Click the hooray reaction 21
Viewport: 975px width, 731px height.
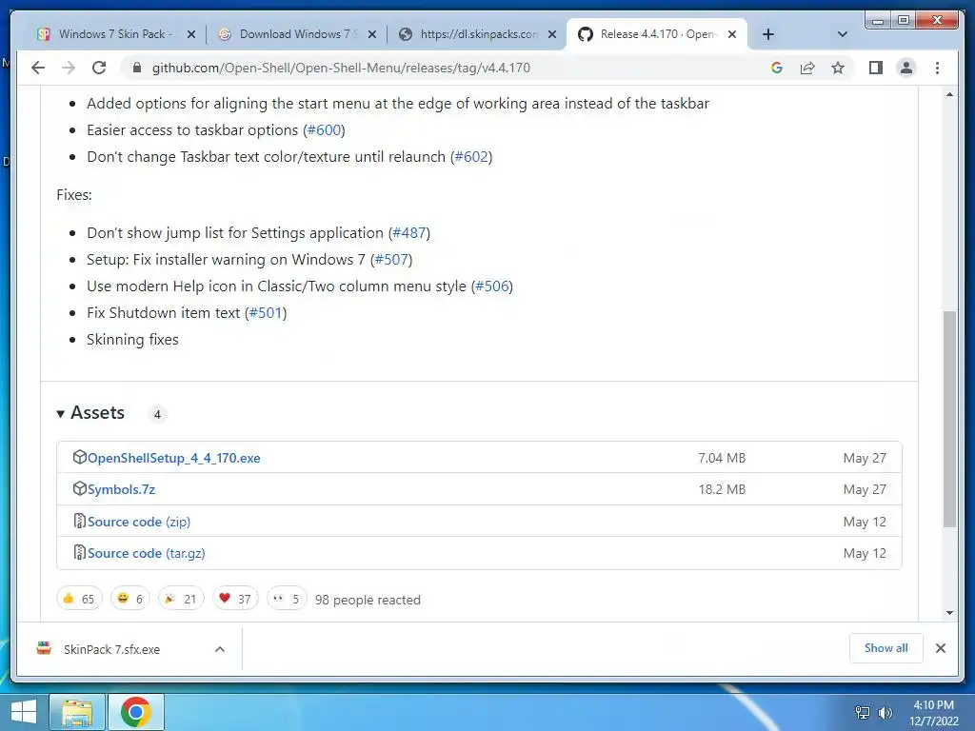click(x=181, y=599)
